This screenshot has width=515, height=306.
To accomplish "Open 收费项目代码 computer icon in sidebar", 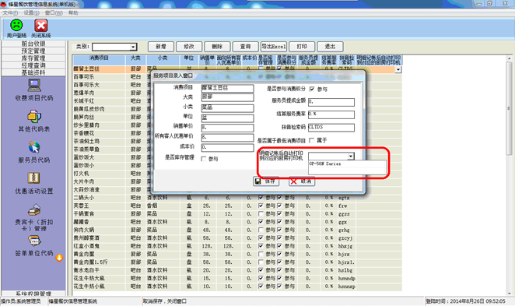I will click(34, 86).
